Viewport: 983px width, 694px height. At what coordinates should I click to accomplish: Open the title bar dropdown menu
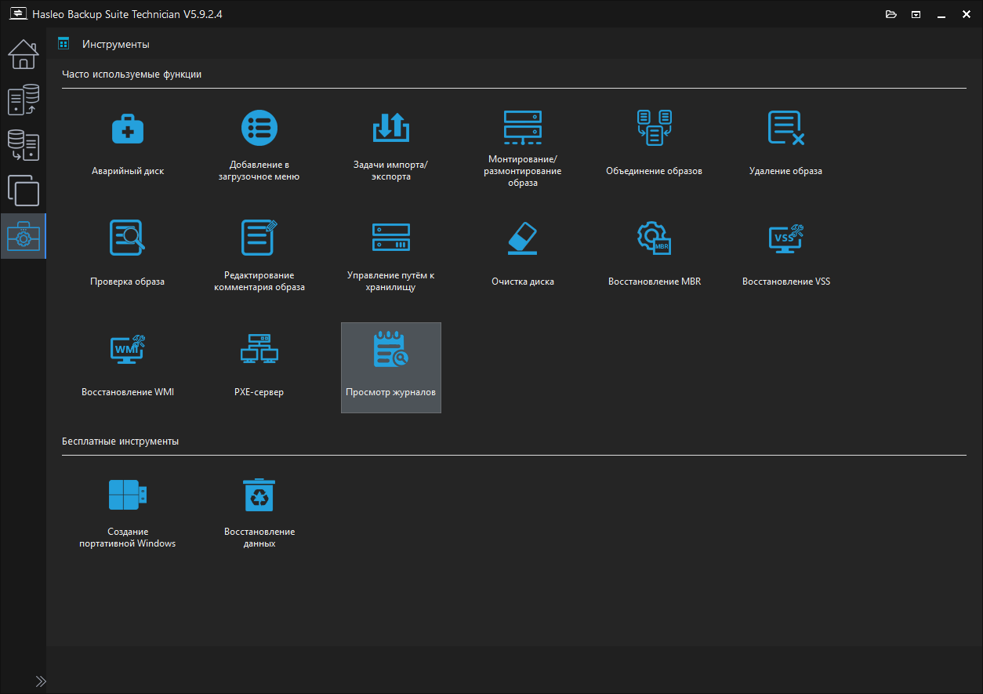[x=916, y=14]
